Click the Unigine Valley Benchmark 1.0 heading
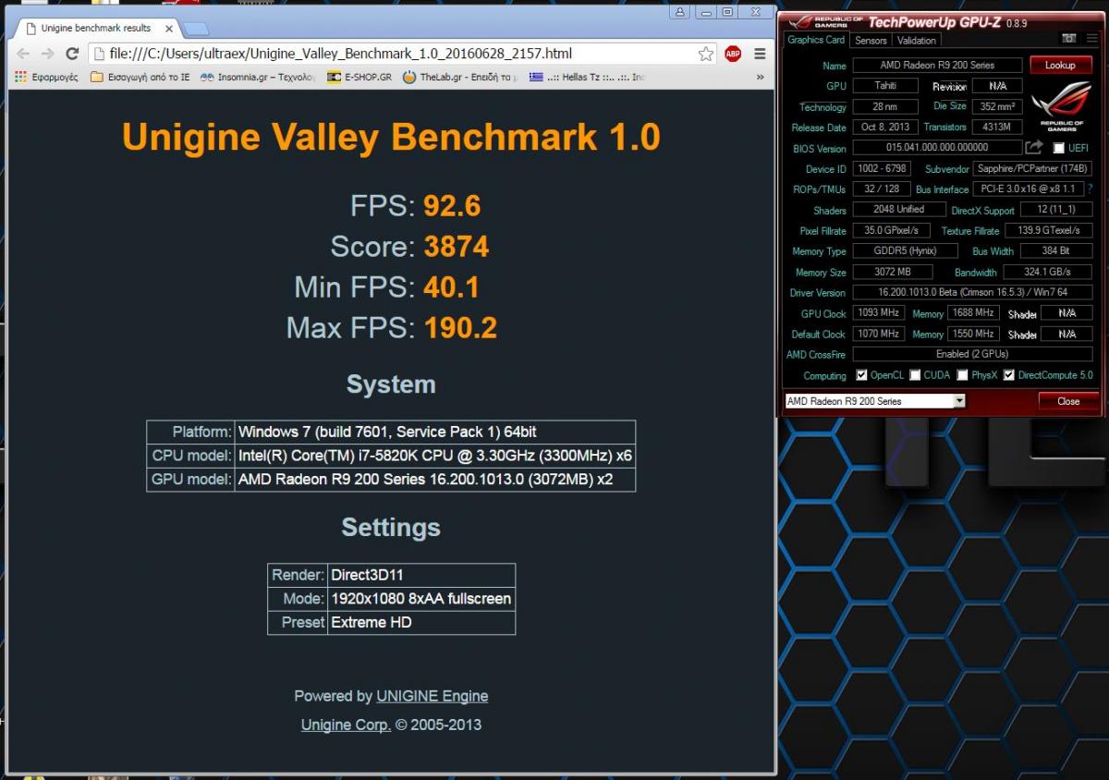The image size is (1109, 780). [x=391, y=137]
